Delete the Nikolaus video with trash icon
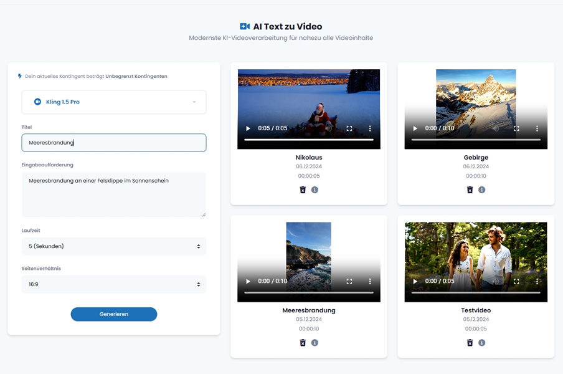Screen dimensions: 563x374 [303, 189]
